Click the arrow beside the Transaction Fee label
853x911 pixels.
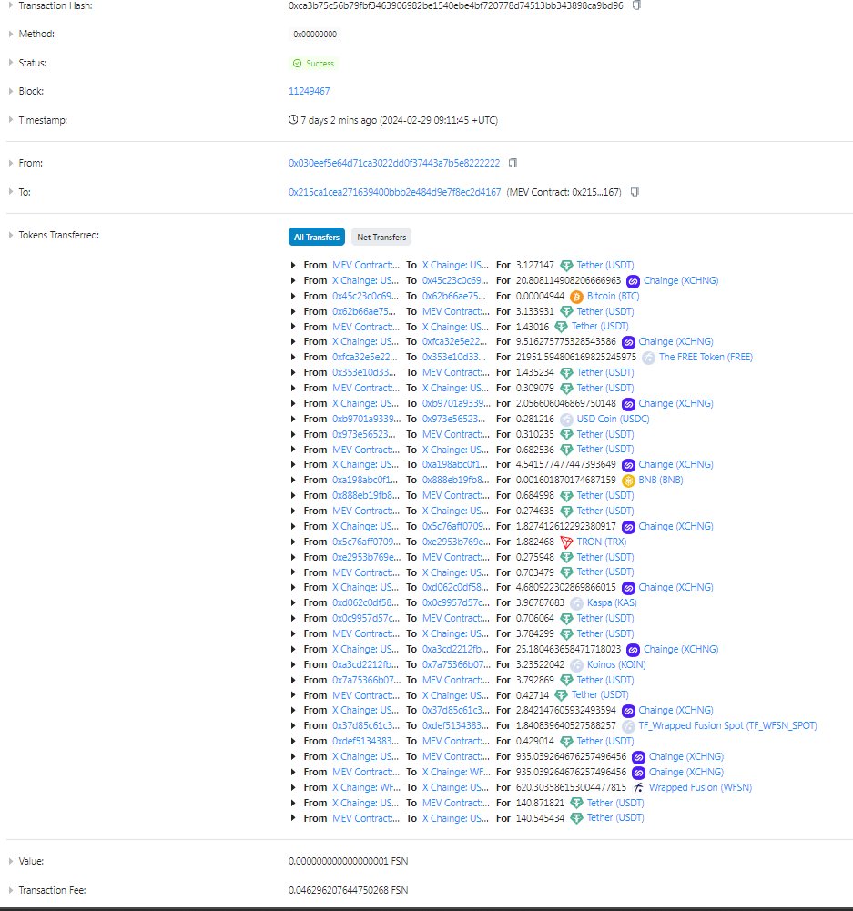pyautogui.click(x=10, y=890)
